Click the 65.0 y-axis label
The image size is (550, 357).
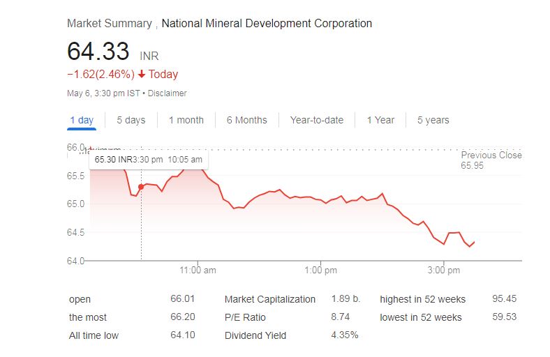[76, 204]
